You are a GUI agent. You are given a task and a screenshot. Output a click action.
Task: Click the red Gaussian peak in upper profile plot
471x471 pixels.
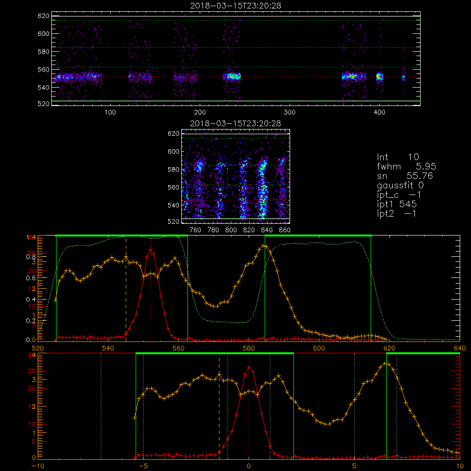(x=151, y=249)
